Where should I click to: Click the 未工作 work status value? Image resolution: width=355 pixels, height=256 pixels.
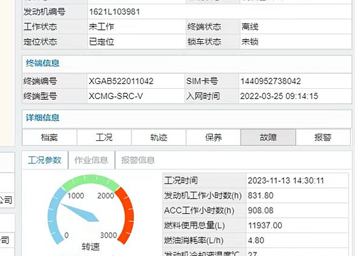pyautogui.click(x=102, y=26)
